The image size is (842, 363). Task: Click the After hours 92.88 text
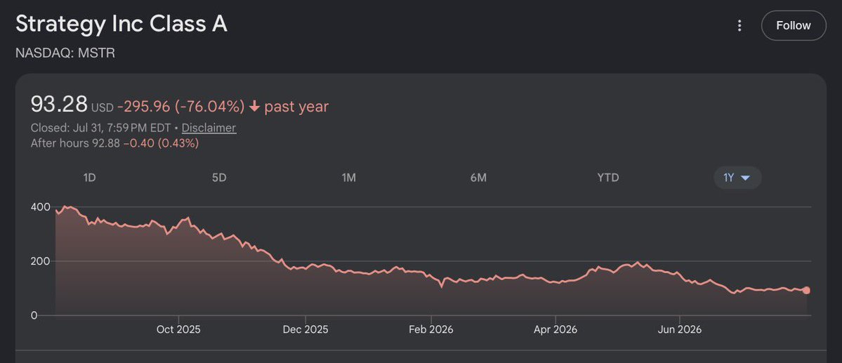[75, 143]
